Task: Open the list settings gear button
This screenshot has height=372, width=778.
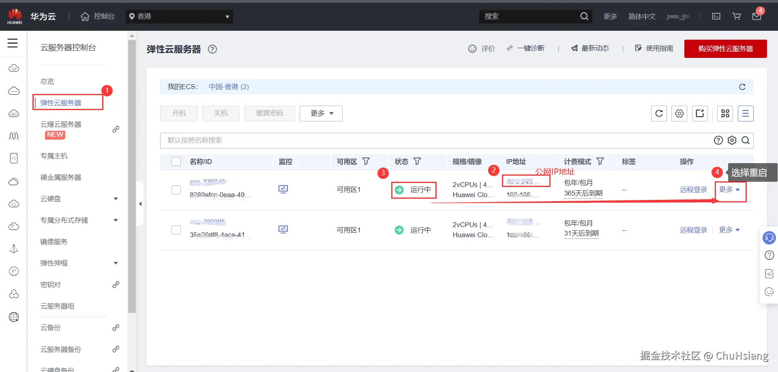Action: coord(679,113)
